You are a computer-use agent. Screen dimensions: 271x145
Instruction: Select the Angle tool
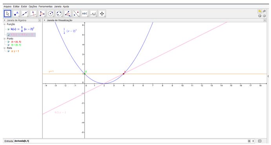pos(67,14)
